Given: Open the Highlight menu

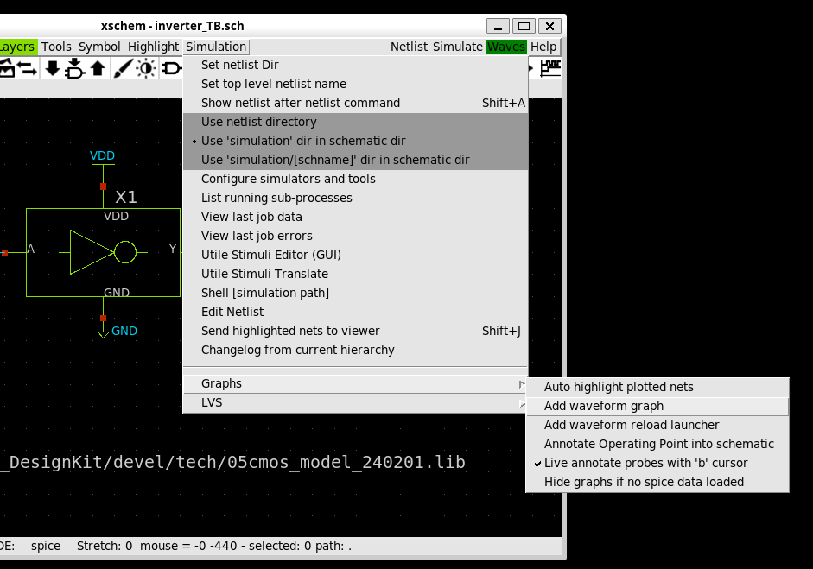Looking at the screenshot, I should click(x=154, y=47).
